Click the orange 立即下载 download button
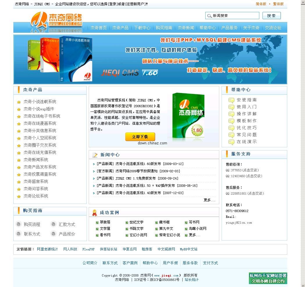 click(140, 137)
